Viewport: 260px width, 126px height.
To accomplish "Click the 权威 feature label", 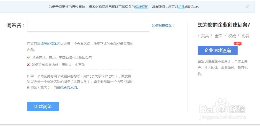I will pyautogui.click(x=232, y=36).
